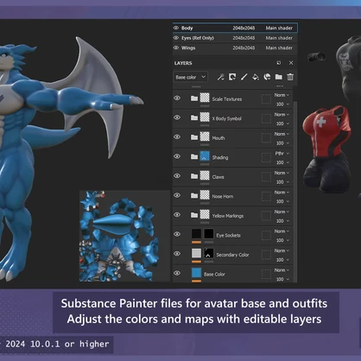
Task: Click the trash icon to delete layer
Action: (x=290, y=77)
